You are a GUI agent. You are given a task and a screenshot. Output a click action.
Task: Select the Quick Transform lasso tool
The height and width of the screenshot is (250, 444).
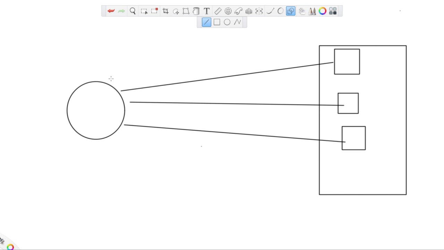pyautogui.click(x=176, y=11)
